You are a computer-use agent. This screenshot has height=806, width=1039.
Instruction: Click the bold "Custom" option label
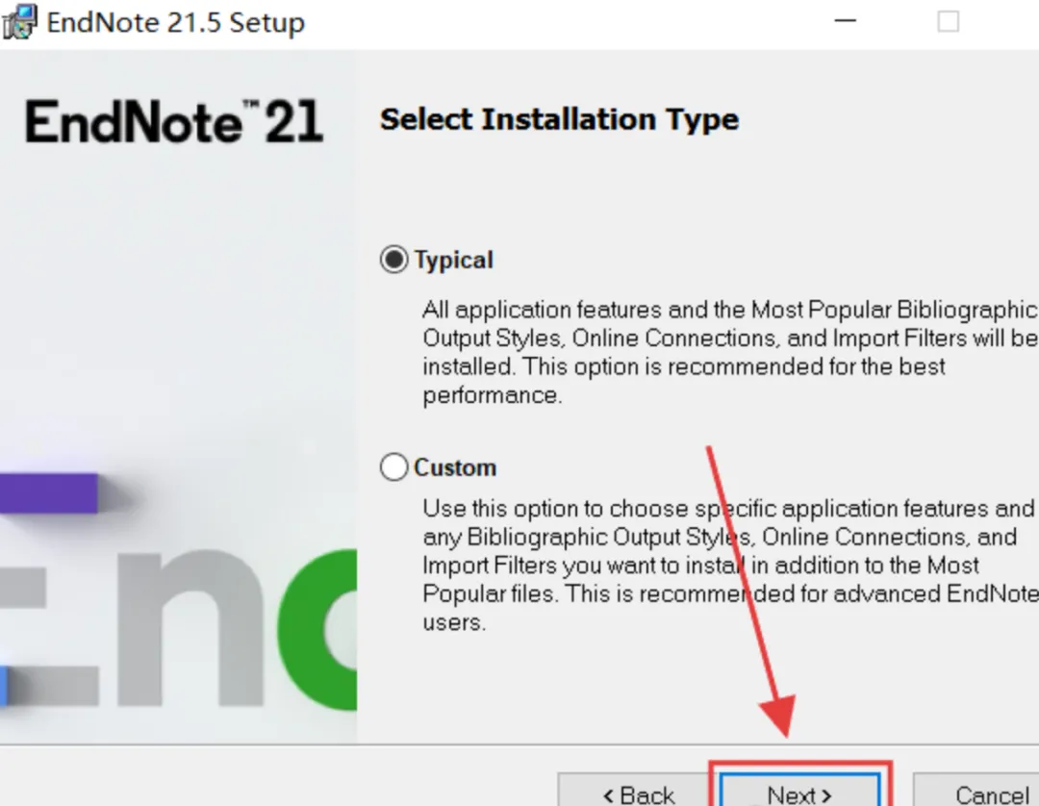coord(455,467)
